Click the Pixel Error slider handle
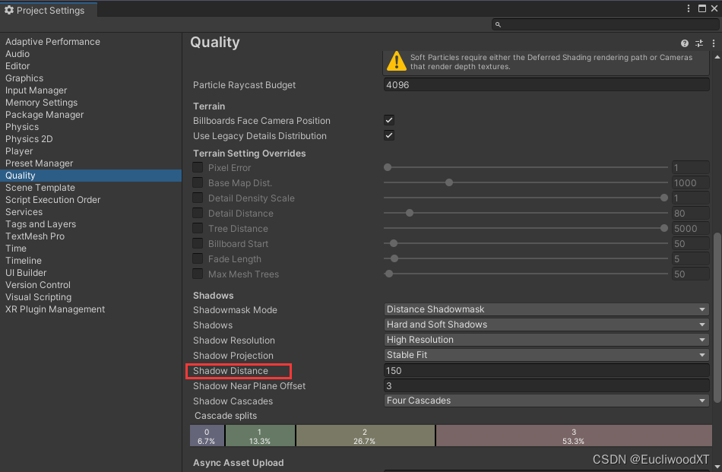 pyautogui.click(x=388, y=167)
